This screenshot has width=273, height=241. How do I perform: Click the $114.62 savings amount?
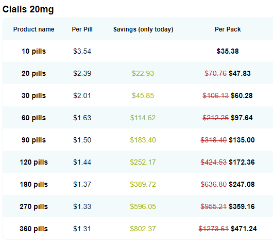(x=143, y=118)
